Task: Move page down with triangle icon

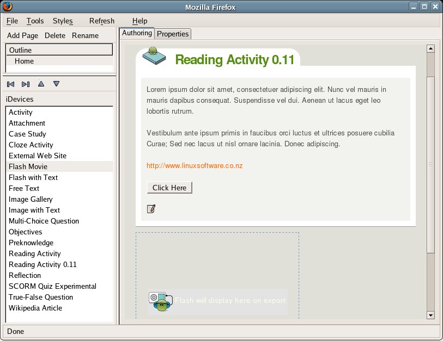Action: click(x=56, y=84)
